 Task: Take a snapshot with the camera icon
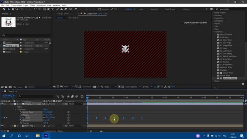pyautogui.click(x=95, y=86)
